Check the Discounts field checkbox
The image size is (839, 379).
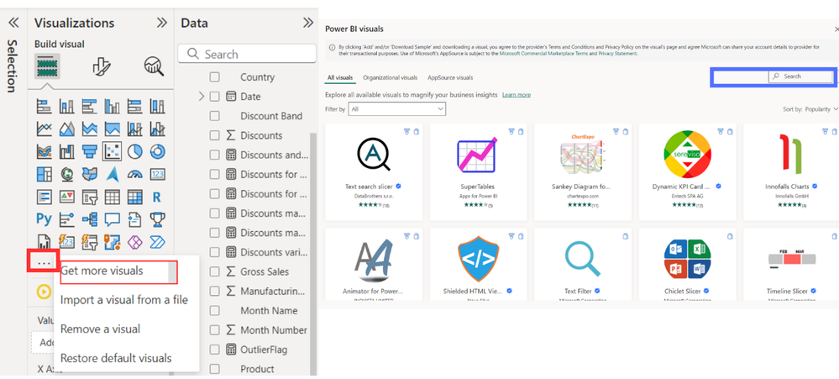[214, 135]
